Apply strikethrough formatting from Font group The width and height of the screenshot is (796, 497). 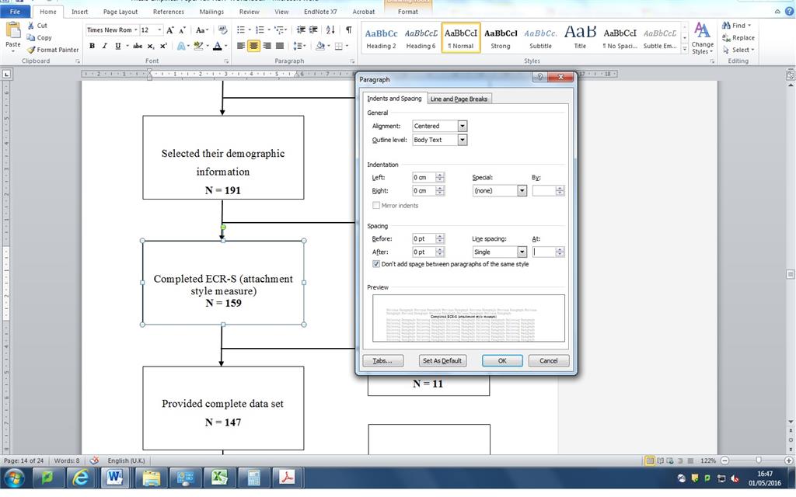point(138,46)
